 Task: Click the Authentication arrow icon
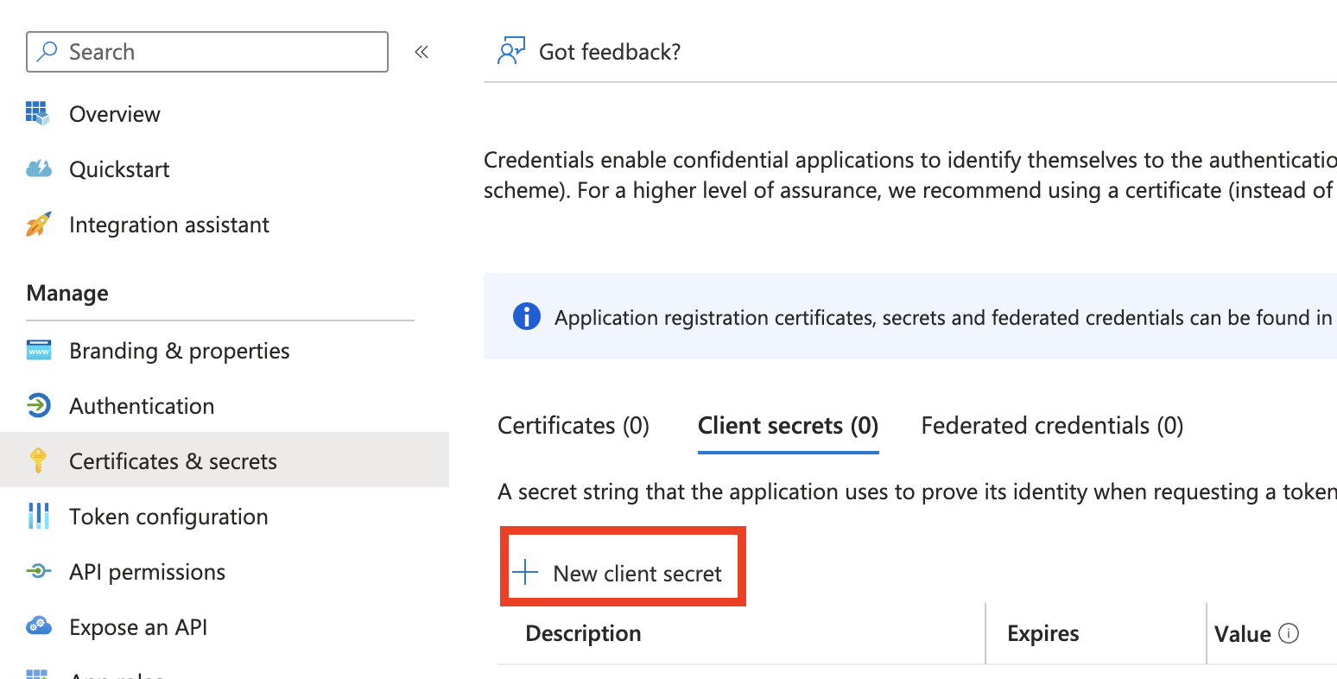pos(38,405)
